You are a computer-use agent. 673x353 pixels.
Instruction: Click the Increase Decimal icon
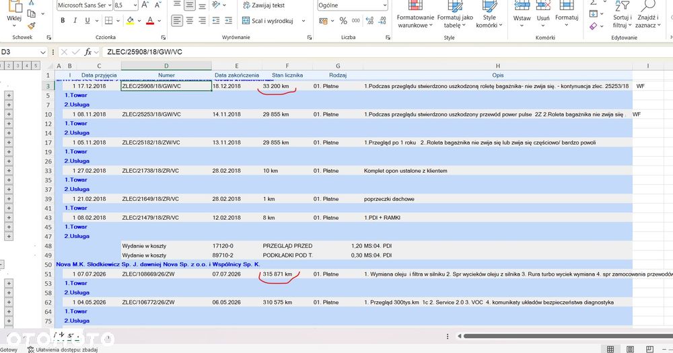(x=369, y=21)
